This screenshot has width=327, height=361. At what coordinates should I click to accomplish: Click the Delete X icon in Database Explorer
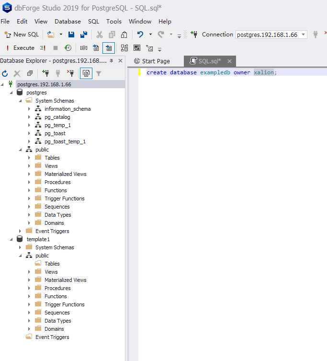(17, 73)
